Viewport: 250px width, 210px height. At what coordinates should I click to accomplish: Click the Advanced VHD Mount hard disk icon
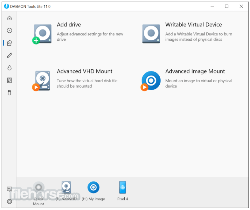pos(41,81)
